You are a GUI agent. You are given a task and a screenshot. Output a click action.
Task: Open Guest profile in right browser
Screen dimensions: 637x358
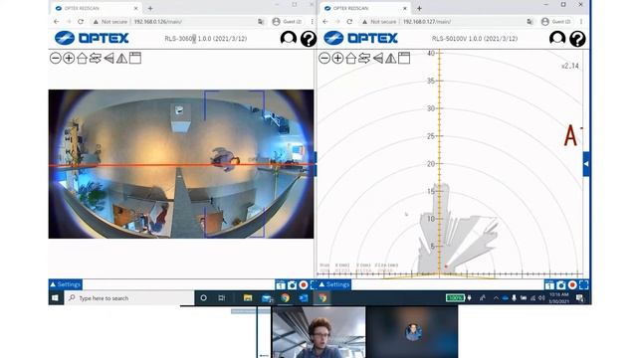tap(555, 22)
